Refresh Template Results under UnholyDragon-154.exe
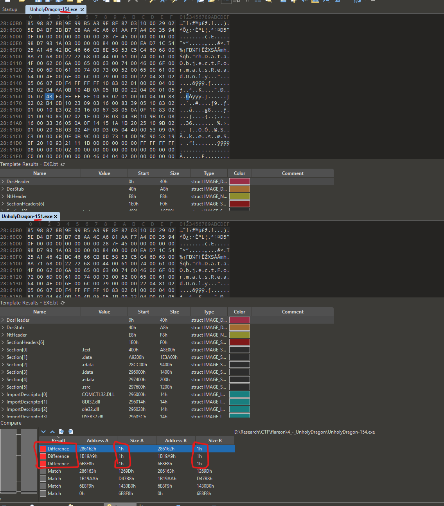 click(63, 164)
